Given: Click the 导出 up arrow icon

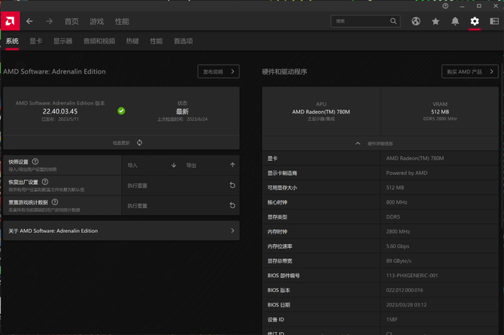Looking at the screenshot, I should pyautogui.click(x=232, y=165).
